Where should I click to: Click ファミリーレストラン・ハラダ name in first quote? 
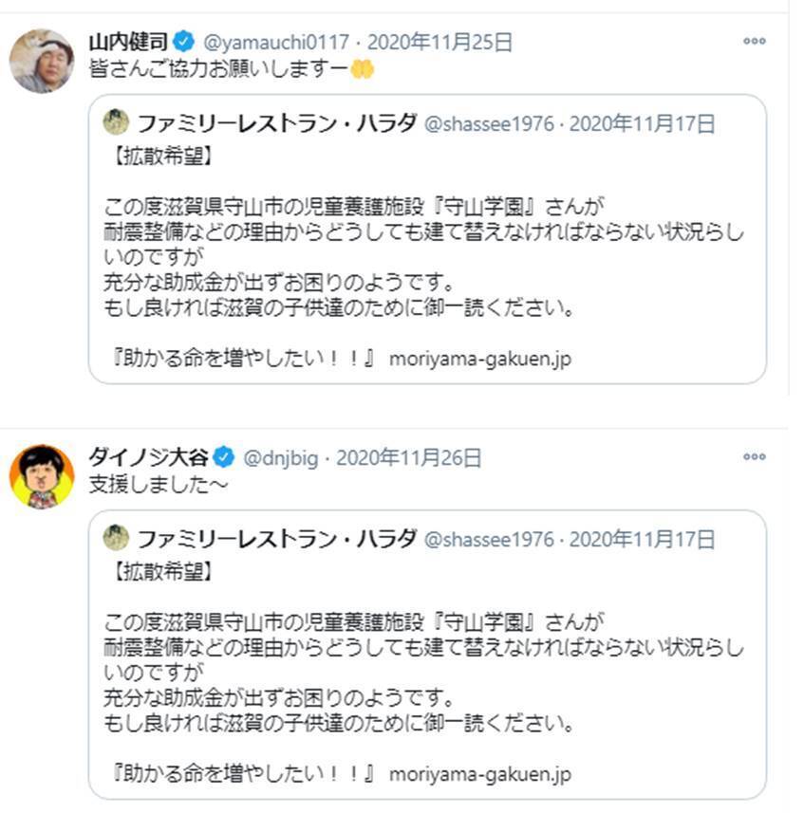coord(276,122)
